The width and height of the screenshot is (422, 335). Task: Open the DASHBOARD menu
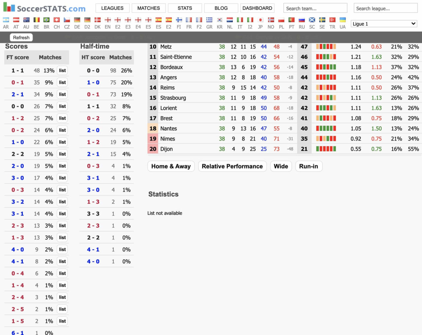[257, 8]
